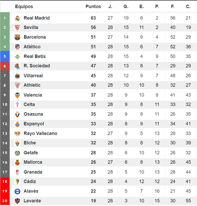
Task: Click the blue position 5 badge
Action: click(x=5, y=56)
